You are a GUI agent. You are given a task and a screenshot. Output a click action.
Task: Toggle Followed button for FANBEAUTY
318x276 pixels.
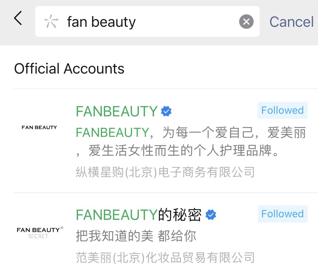(283, 110)
